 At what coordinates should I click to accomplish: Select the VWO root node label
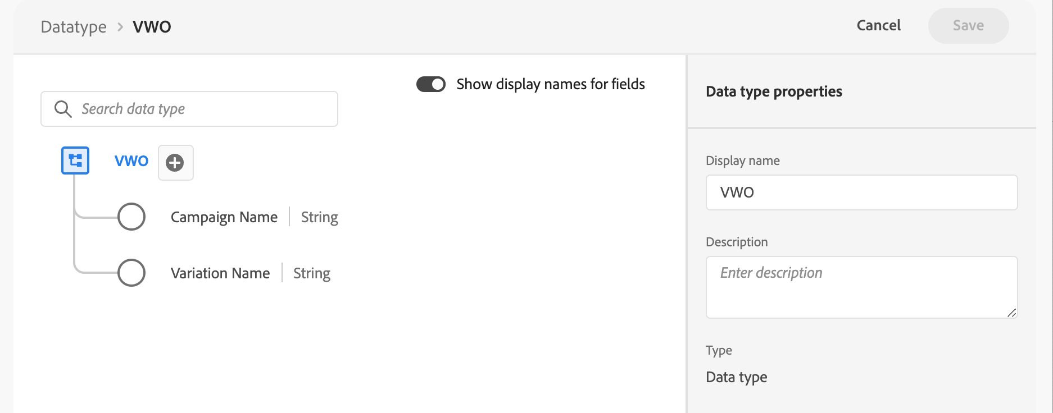[x=131, y=161]
